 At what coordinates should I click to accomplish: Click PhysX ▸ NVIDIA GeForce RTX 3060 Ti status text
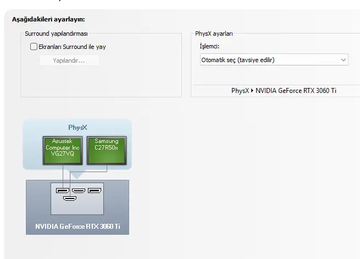pyautogui.click(x=284, y=91)
